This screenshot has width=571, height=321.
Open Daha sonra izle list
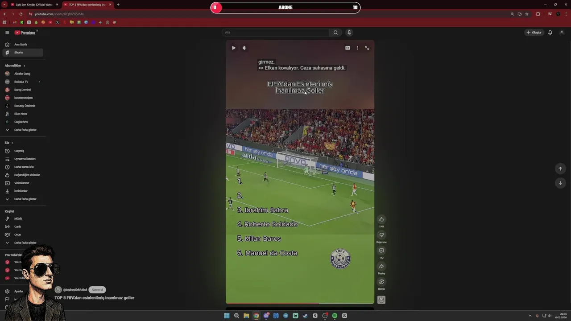pos(22,167)
